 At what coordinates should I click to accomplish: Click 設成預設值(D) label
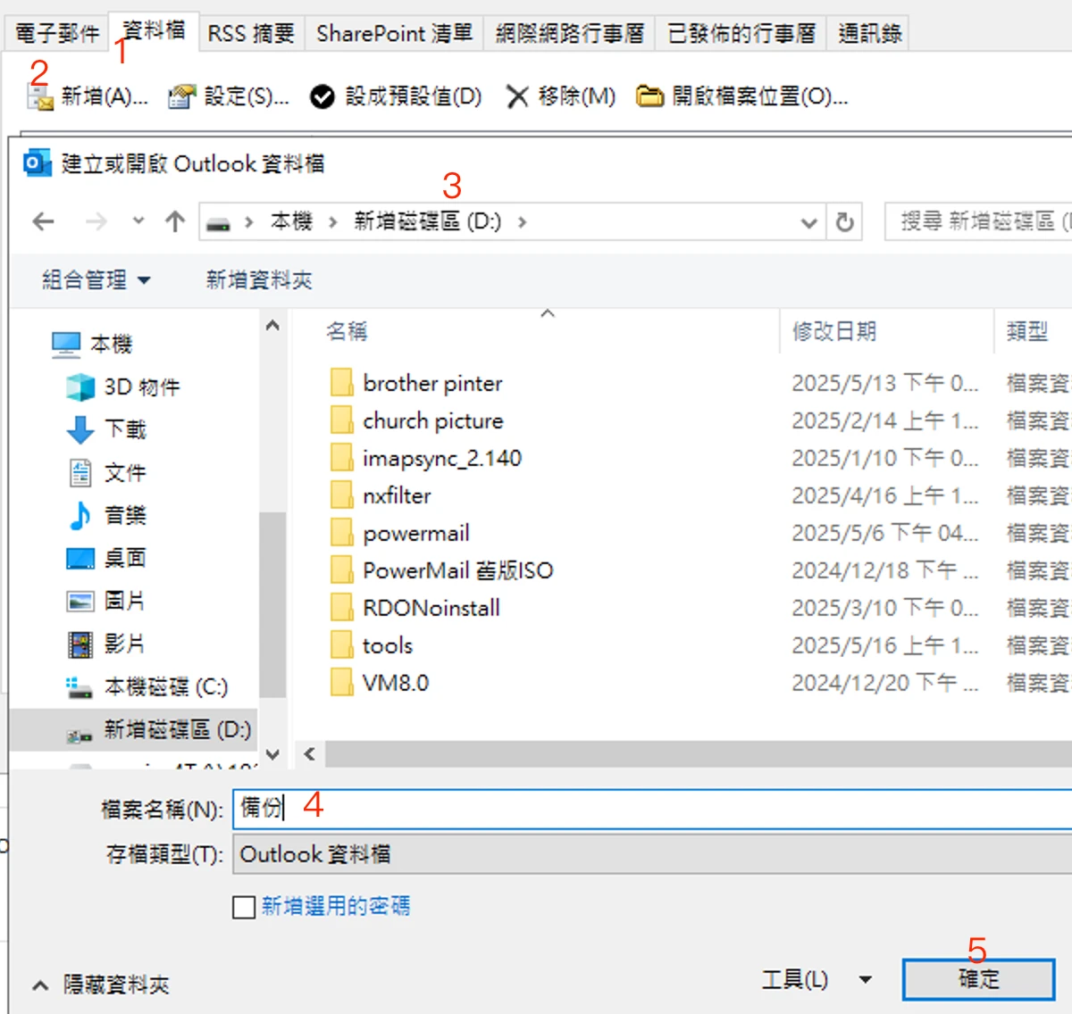coord(414,96)
